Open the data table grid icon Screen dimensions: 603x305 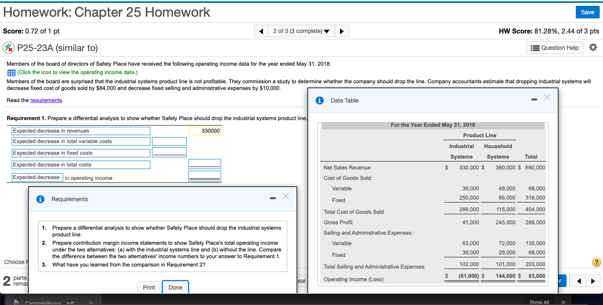coord(12,72)
